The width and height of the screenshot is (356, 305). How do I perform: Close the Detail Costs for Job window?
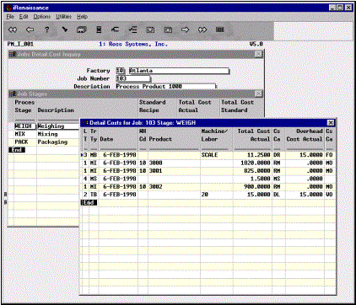331,123
